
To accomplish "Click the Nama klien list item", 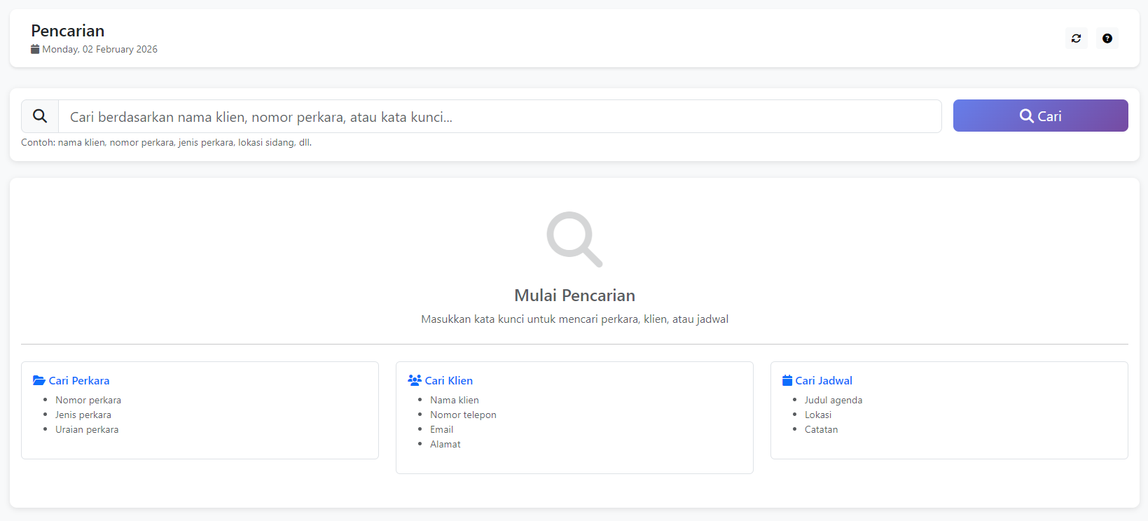I will [x=455, y=400].
